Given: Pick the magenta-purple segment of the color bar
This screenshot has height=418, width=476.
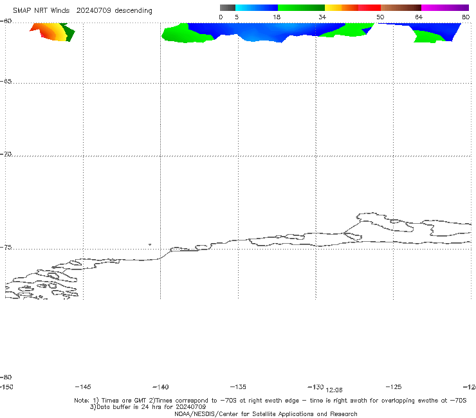Looking at the screenshot, I should tap(445, 8).
